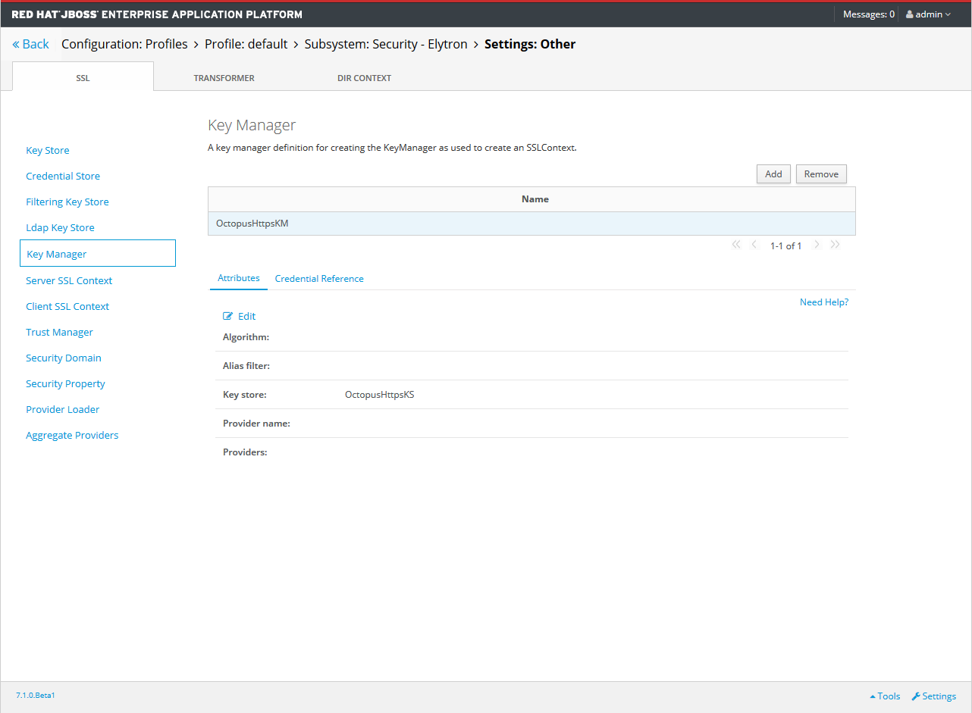The width and height of the screenshot is (972, 713).
Task: Open Credential Store in sidebar
Action: pos(63,176)
